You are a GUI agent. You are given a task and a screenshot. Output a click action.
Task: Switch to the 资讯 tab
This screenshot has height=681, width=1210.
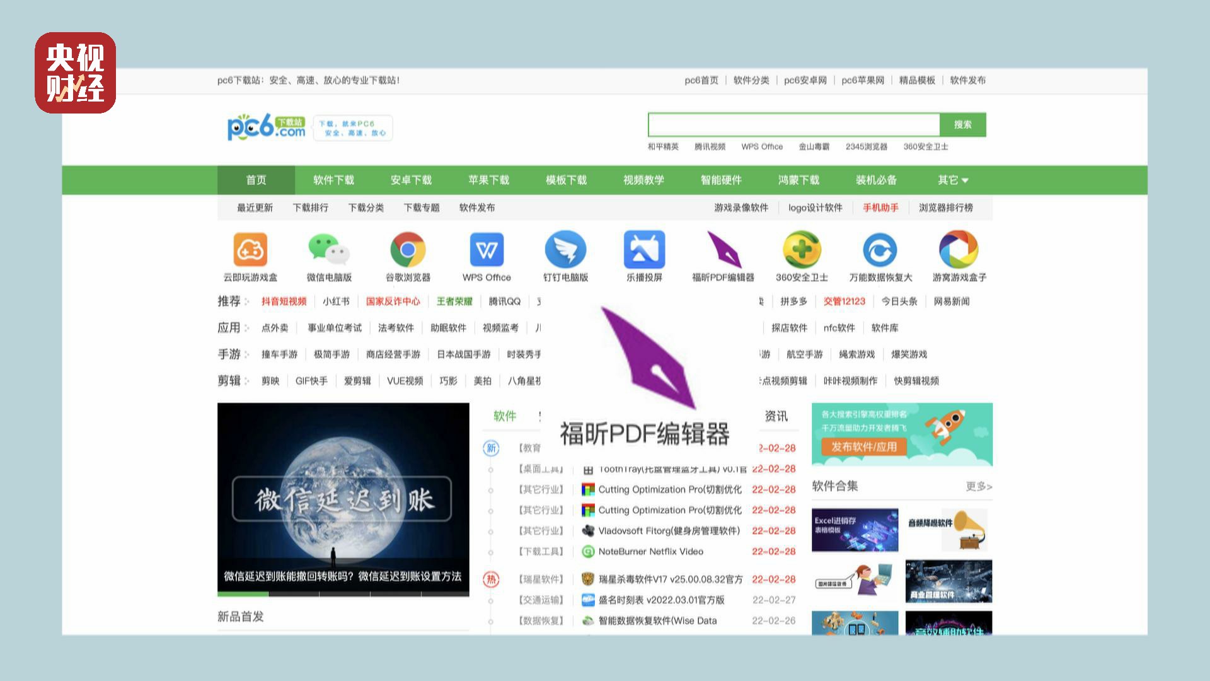pos(777,416)
